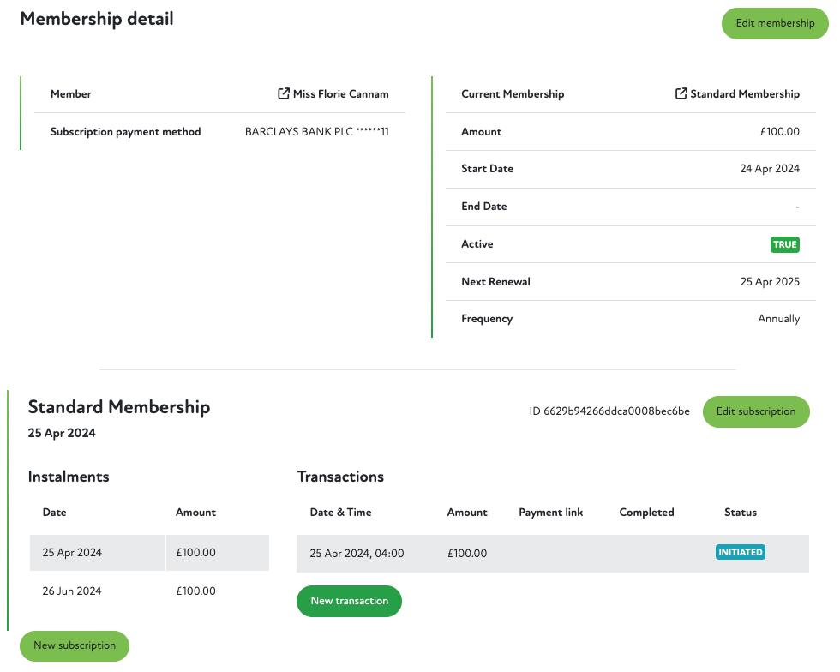Screen dimensions: 840x672
Task: Click the Status column header in Transactions
Action: coord(740,513)
